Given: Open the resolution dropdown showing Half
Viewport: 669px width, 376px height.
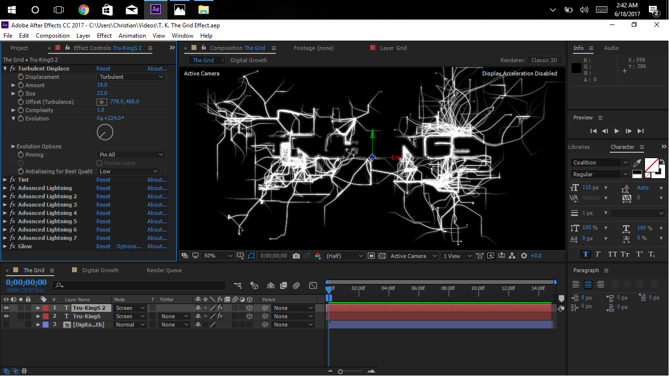Looking at the screenshot, I should [x=344, y=256].
